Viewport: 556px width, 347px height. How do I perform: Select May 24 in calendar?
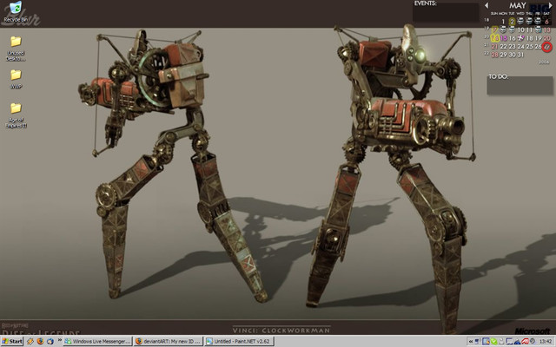520,46
